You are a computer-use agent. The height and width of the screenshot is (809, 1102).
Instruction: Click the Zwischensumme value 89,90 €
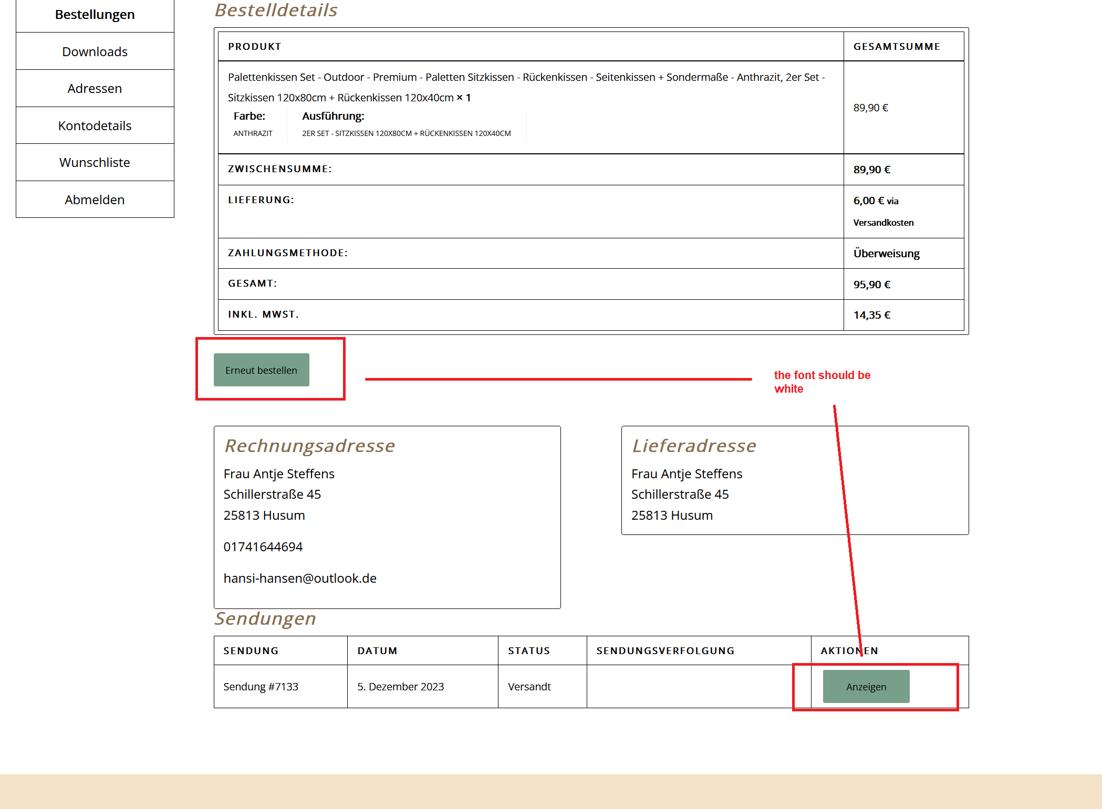coord(872,170)
